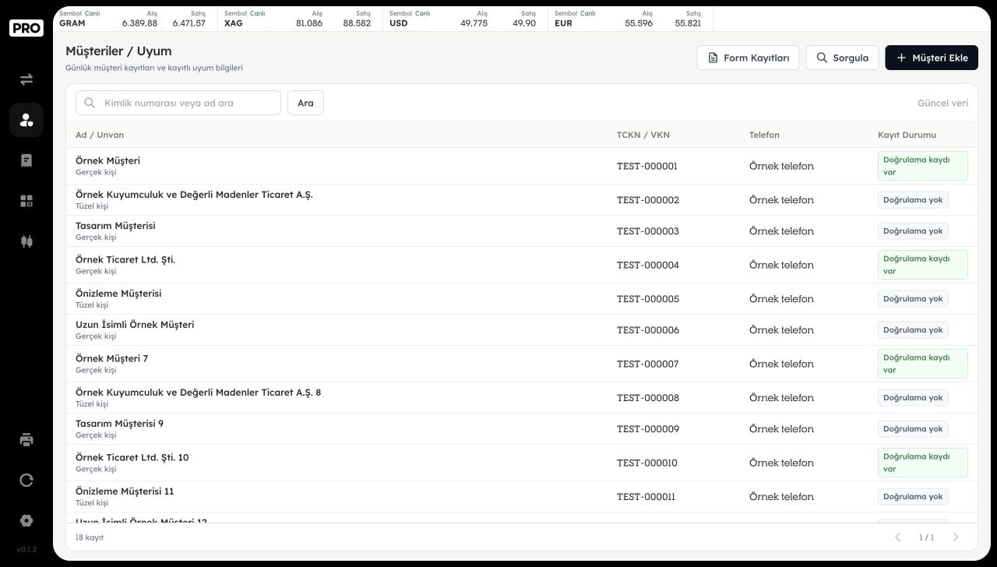997x567 pixels.
Task: Open Form Kayıtları
Action: [x=748, y=58]
